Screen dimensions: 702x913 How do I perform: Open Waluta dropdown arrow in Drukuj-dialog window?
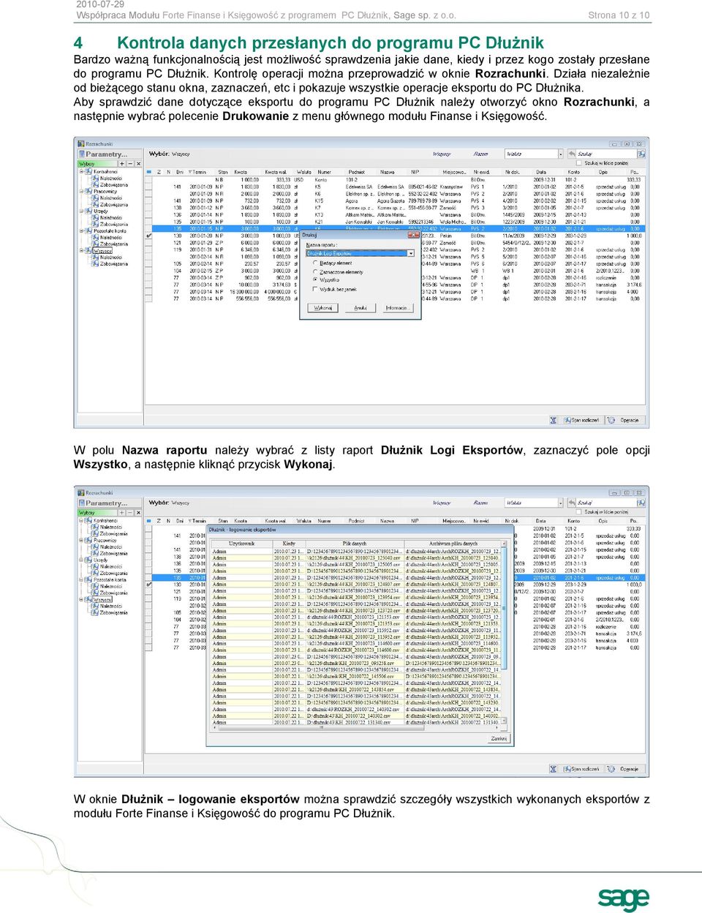pos(561,154)
